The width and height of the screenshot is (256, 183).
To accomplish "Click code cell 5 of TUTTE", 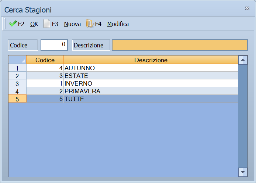I will pos(45,99).
